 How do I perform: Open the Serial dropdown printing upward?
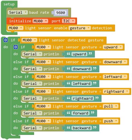point(32,54)
